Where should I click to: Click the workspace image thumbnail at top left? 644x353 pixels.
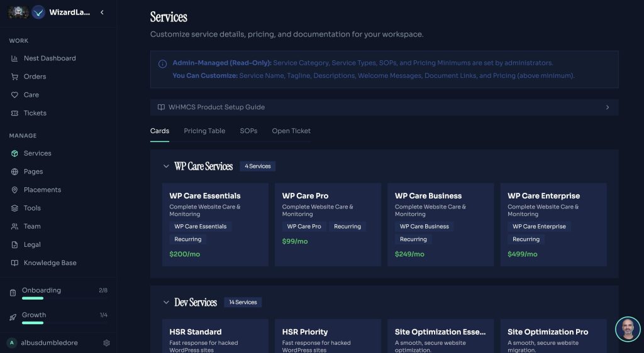coord(18,13)
